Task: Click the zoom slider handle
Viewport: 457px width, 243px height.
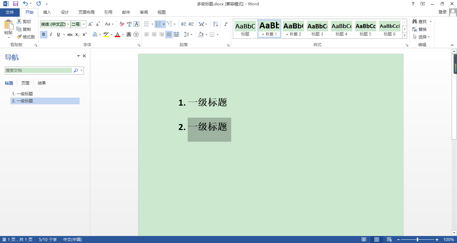Action: [x=418, y=240]
